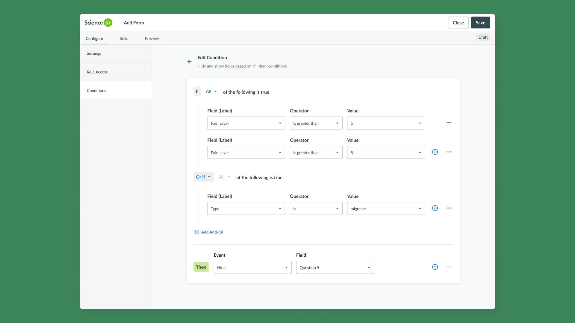The height and width of the screenshot is (323, 575).
Task: Open three-dots menu in the Then row
Action: [x=449, y=267]
